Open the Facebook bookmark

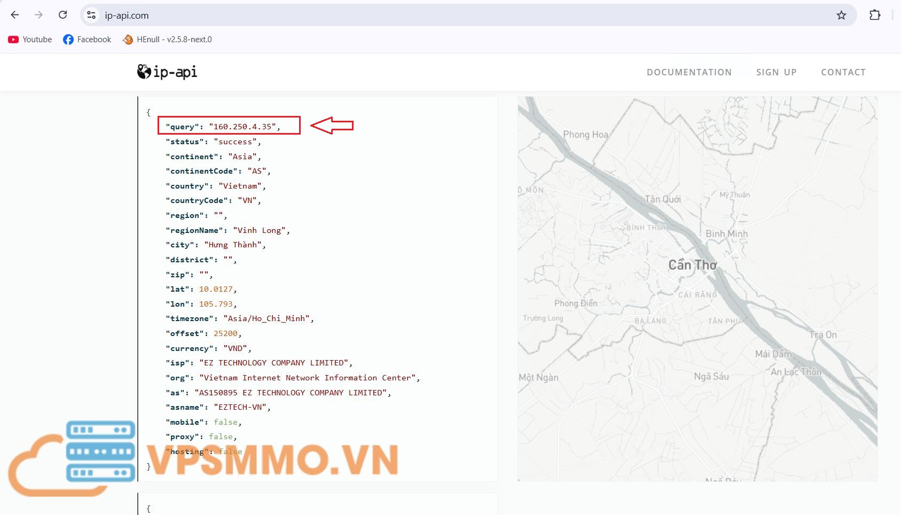pos(87,40)
